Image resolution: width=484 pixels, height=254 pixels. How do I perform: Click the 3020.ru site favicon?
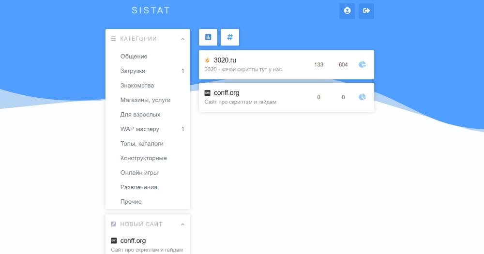[208, 60]
